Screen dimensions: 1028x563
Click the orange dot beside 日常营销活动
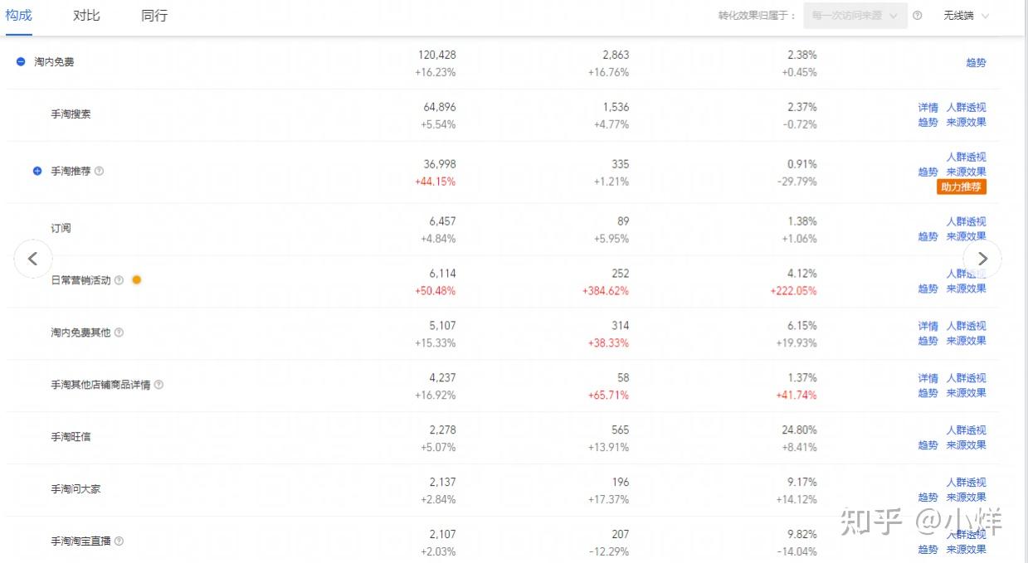pos(137,279)
